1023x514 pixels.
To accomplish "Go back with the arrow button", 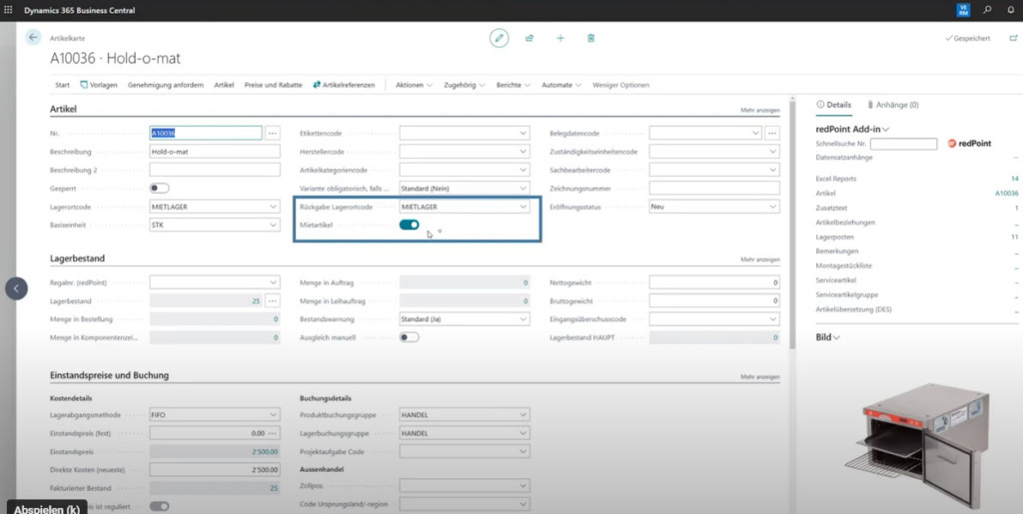I will (33, 37).
